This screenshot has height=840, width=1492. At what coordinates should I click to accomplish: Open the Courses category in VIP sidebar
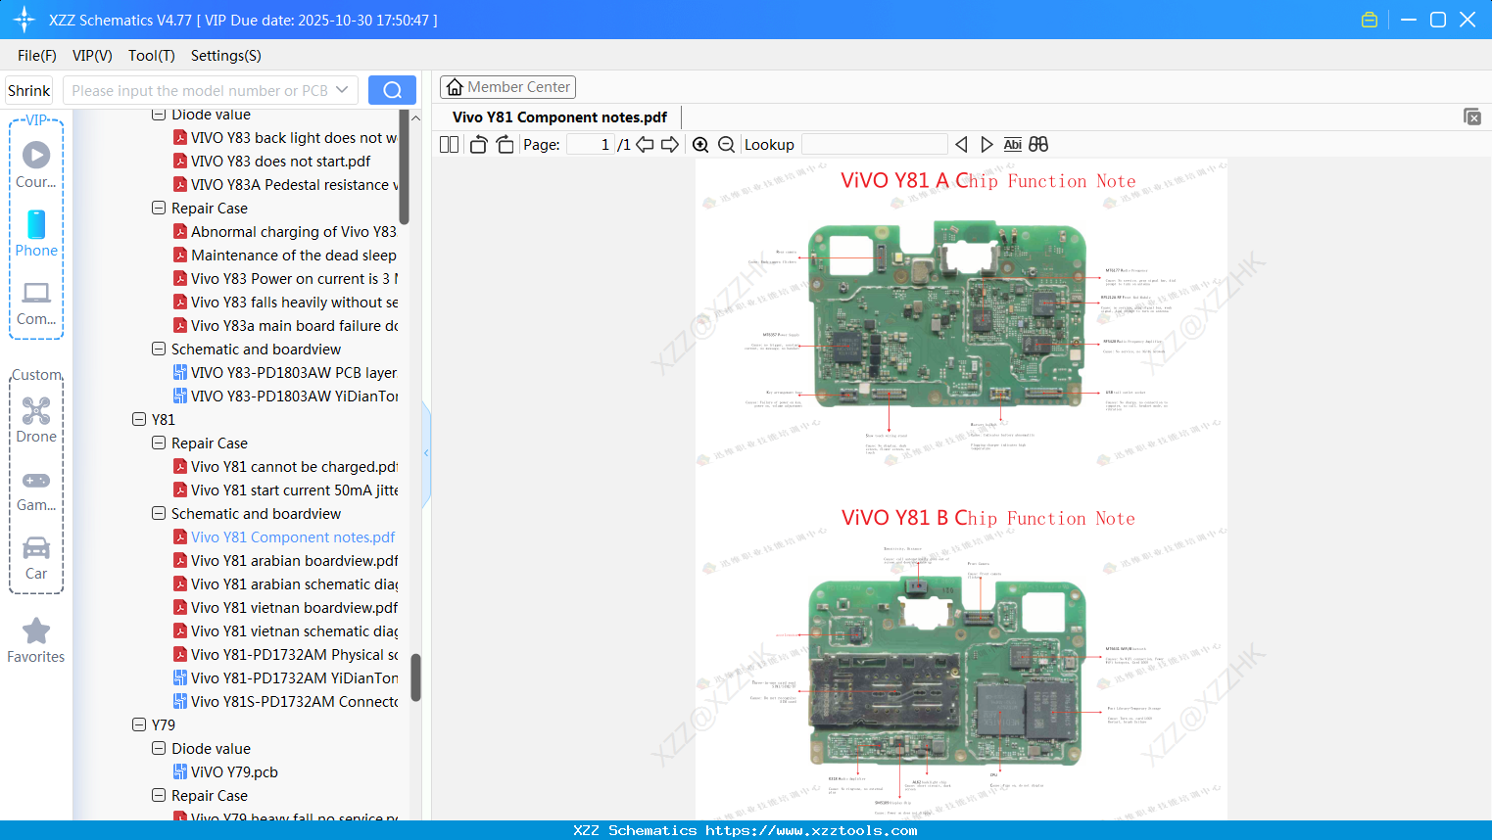click(36, 165)
